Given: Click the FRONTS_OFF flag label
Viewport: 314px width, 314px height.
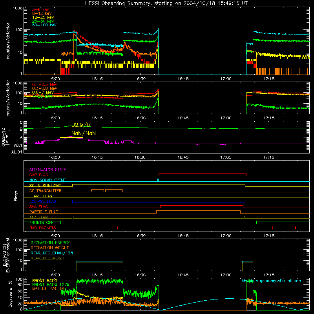Looking at the screenshot, I should (41, 223).
